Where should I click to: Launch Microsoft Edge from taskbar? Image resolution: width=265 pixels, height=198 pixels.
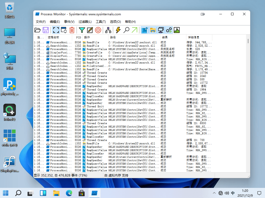pyautogui.click(x=69, y=193)
